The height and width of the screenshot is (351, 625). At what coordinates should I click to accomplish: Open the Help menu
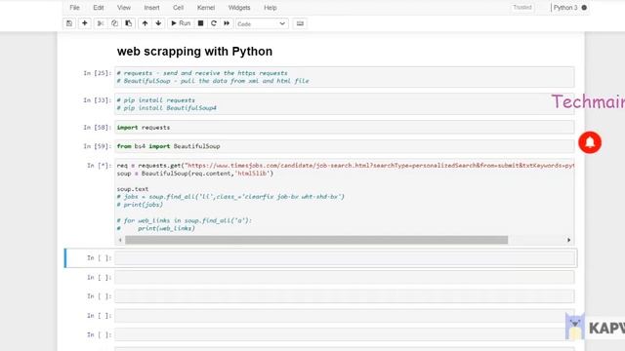(271, 8)
